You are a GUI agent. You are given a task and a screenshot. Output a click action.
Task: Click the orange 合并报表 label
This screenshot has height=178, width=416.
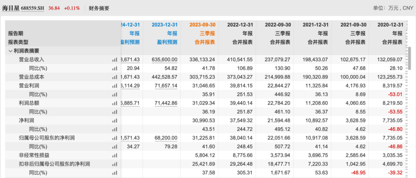point(206,42)
